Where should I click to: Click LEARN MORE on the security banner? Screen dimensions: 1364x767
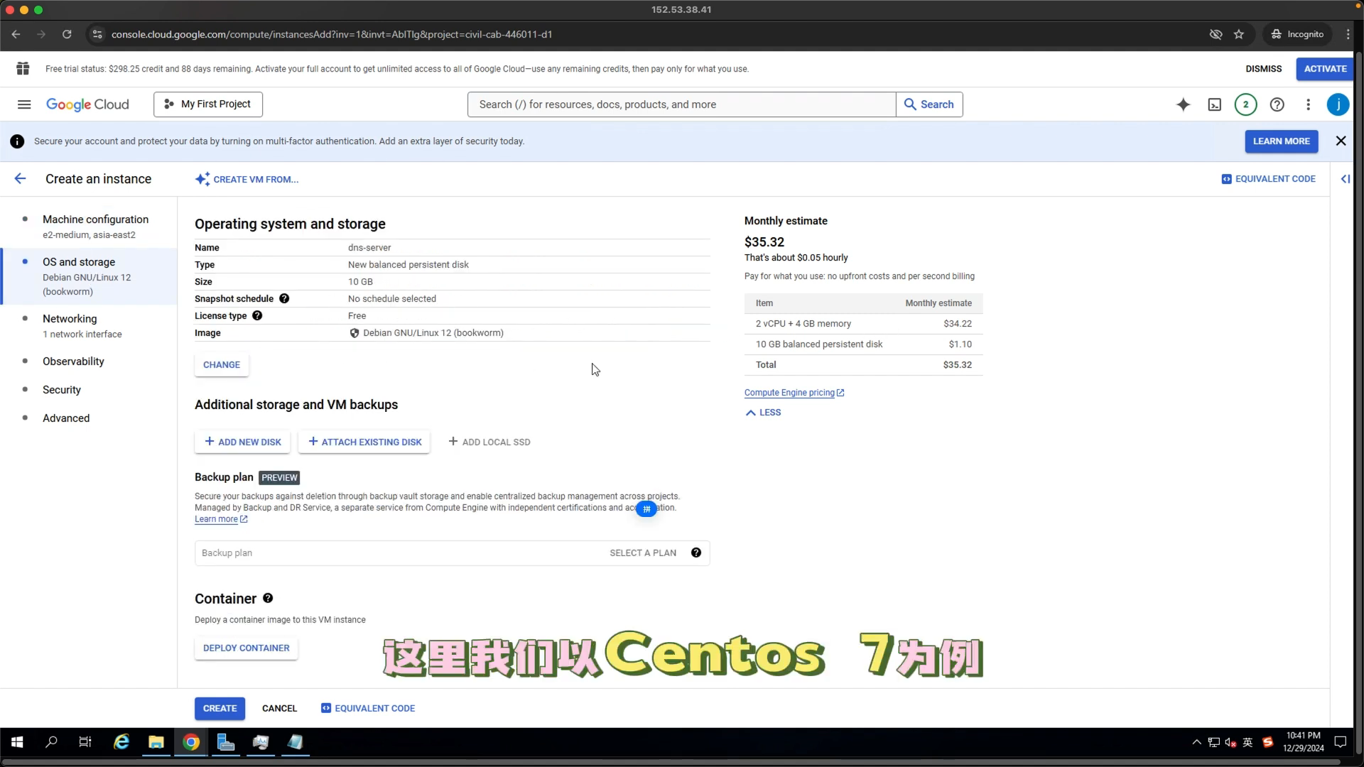(1281, 141)
